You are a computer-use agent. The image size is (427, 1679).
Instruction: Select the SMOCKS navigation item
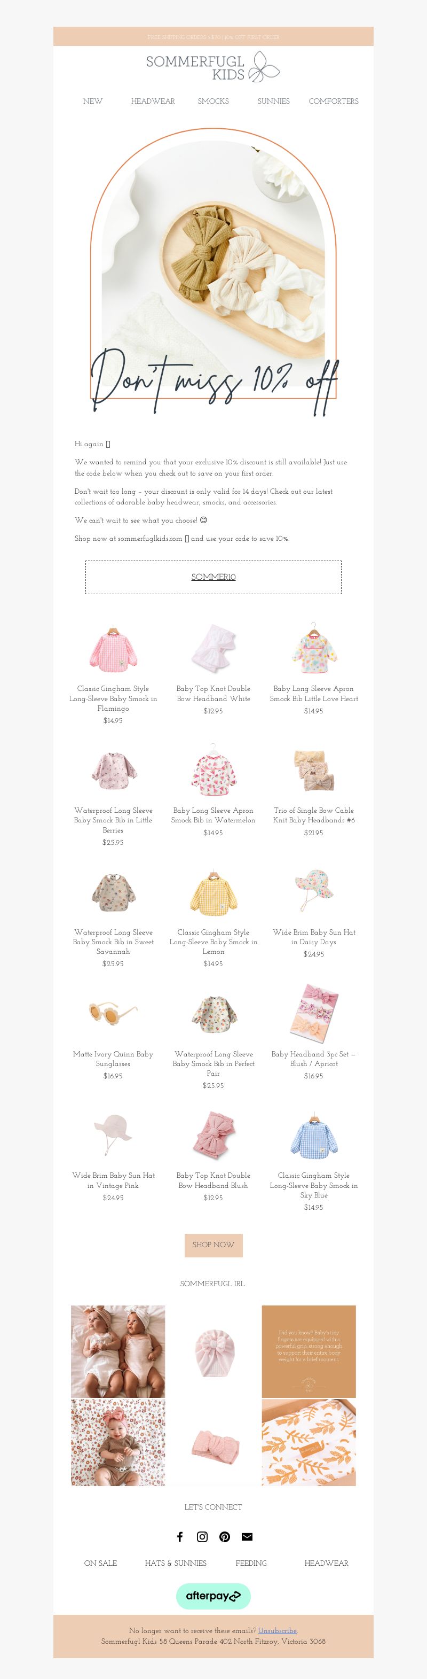point(213,101)
